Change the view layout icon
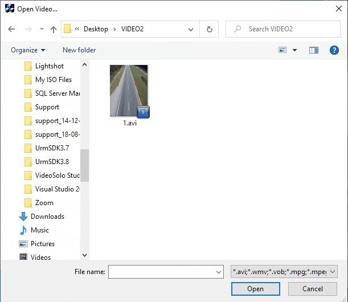 point(283,50)
